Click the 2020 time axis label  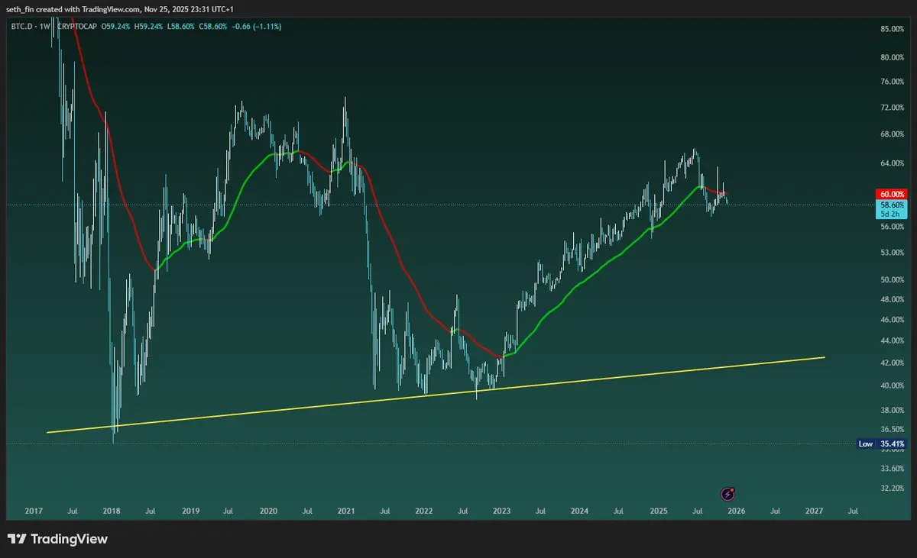[267, 510]
